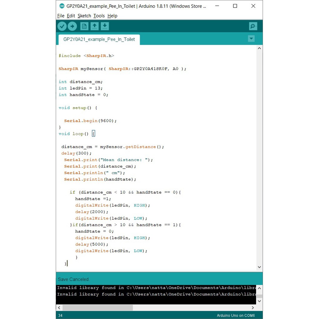Save the sketch using Save icon
319x319 pixels.
(x=105, y=26)
